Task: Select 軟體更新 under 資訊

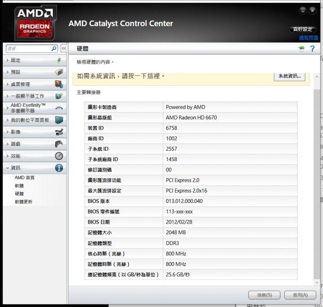Action: click(23, 202)
